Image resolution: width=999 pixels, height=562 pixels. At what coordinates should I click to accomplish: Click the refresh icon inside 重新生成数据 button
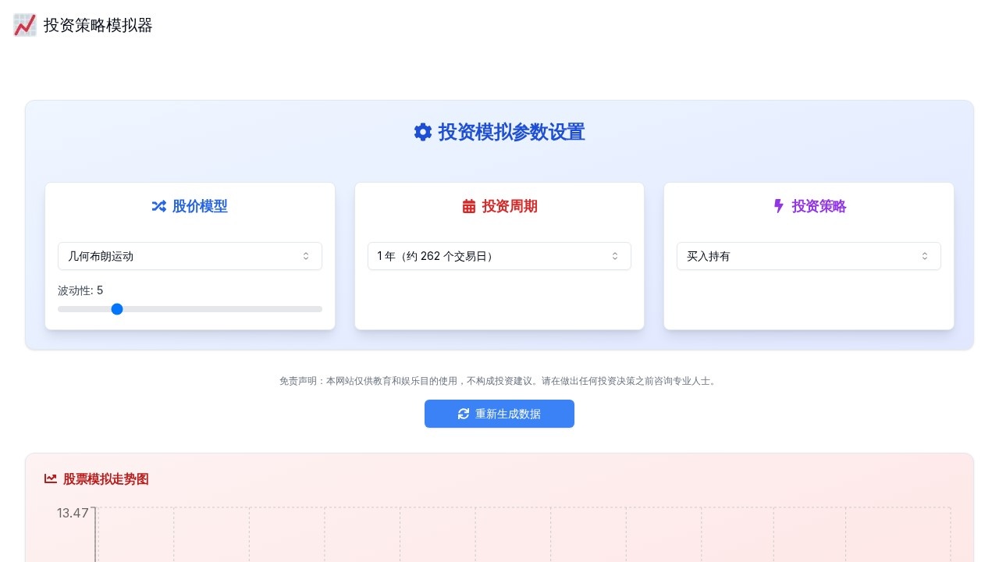coord(463,414)
